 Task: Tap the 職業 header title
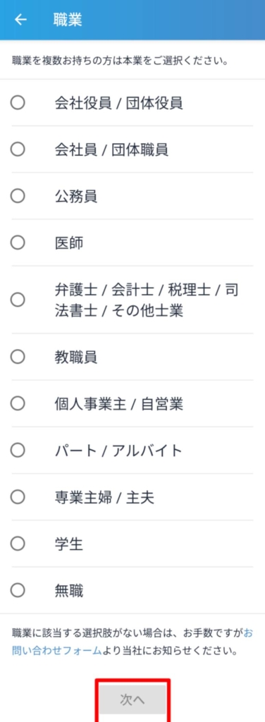(x=68, y=20)
